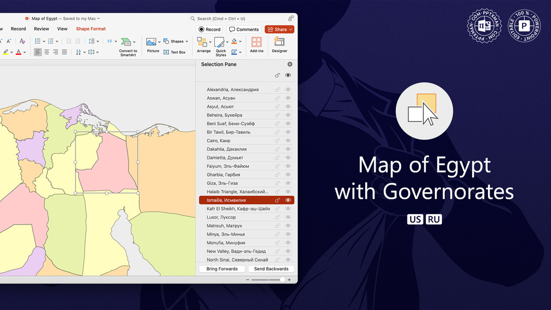Hide the Aswan object
This screenshot has width=551, height=310.
[x=288, y=98]
